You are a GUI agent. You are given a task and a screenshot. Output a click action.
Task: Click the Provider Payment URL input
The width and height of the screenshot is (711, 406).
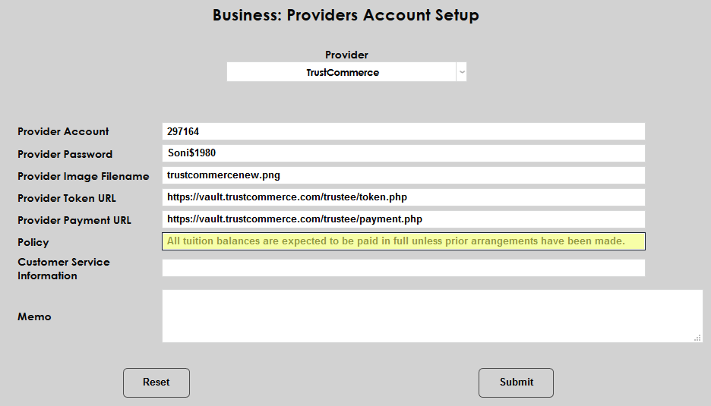tap(403, 219)
